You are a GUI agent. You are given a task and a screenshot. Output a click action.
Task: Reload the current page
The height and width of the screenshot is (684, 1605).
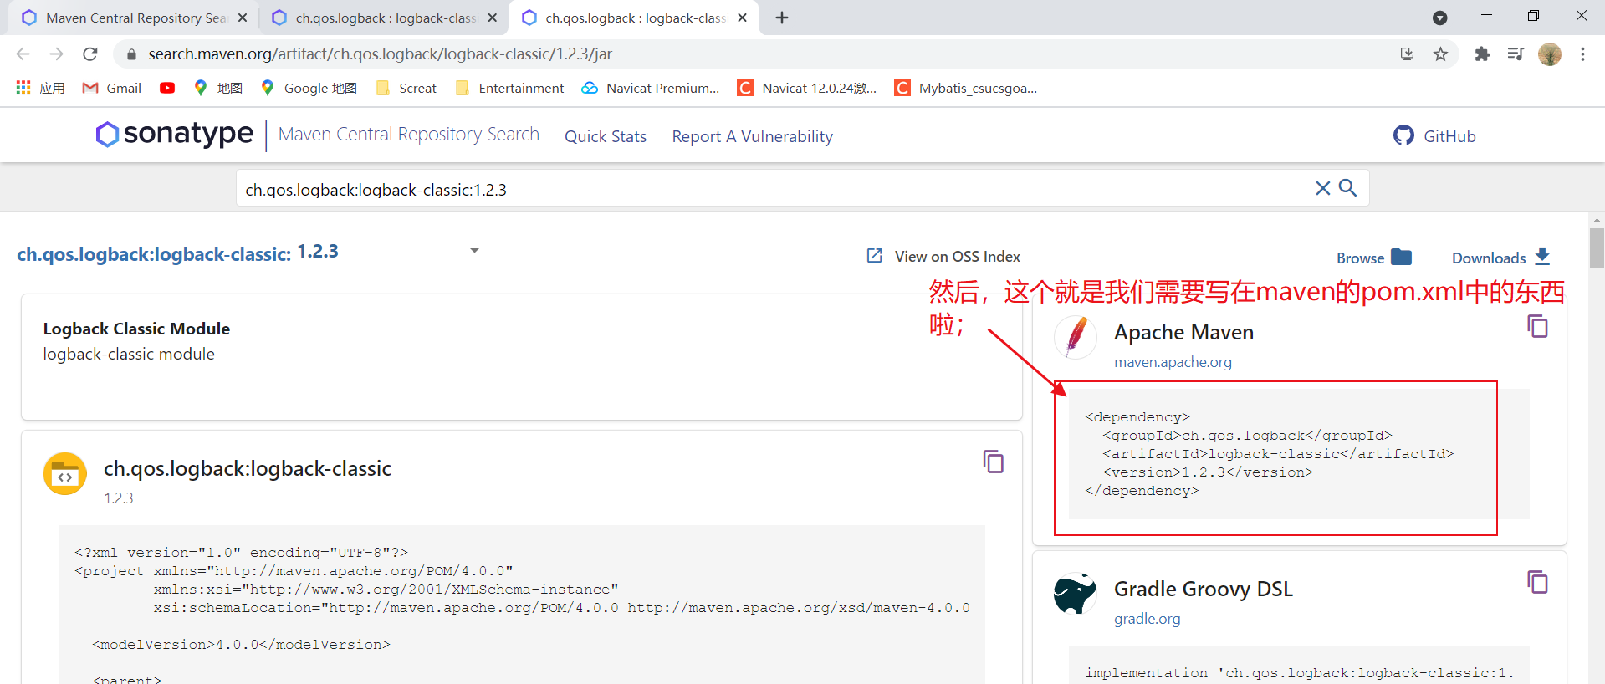click(90, 54)
